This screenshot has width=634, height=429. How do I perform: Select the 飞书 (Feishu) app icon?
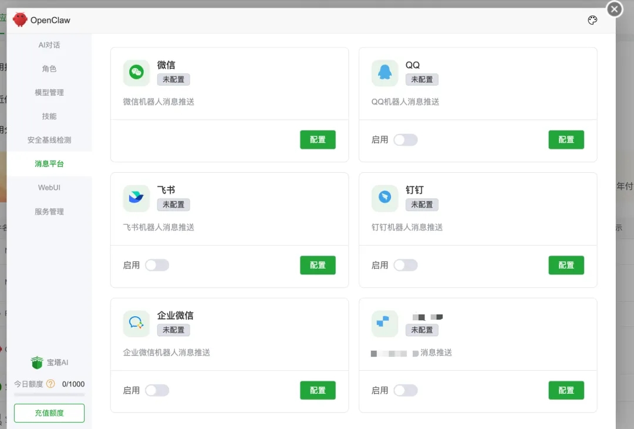[x=136, y=197]
